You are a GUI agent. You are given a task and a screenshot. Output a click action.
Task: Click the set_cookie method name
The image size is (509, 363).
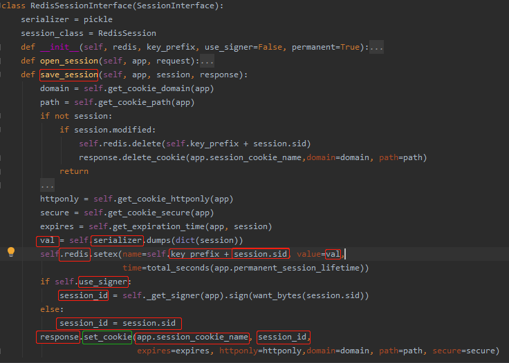point(107,337)
